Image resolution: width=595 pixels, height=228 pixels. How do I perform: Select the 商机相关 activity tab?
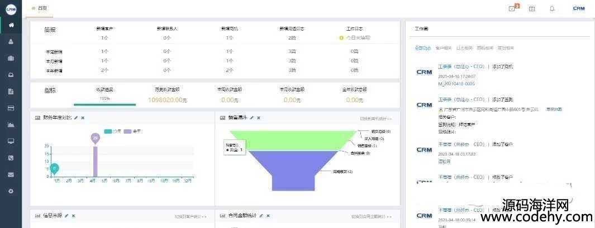(485, 48)
